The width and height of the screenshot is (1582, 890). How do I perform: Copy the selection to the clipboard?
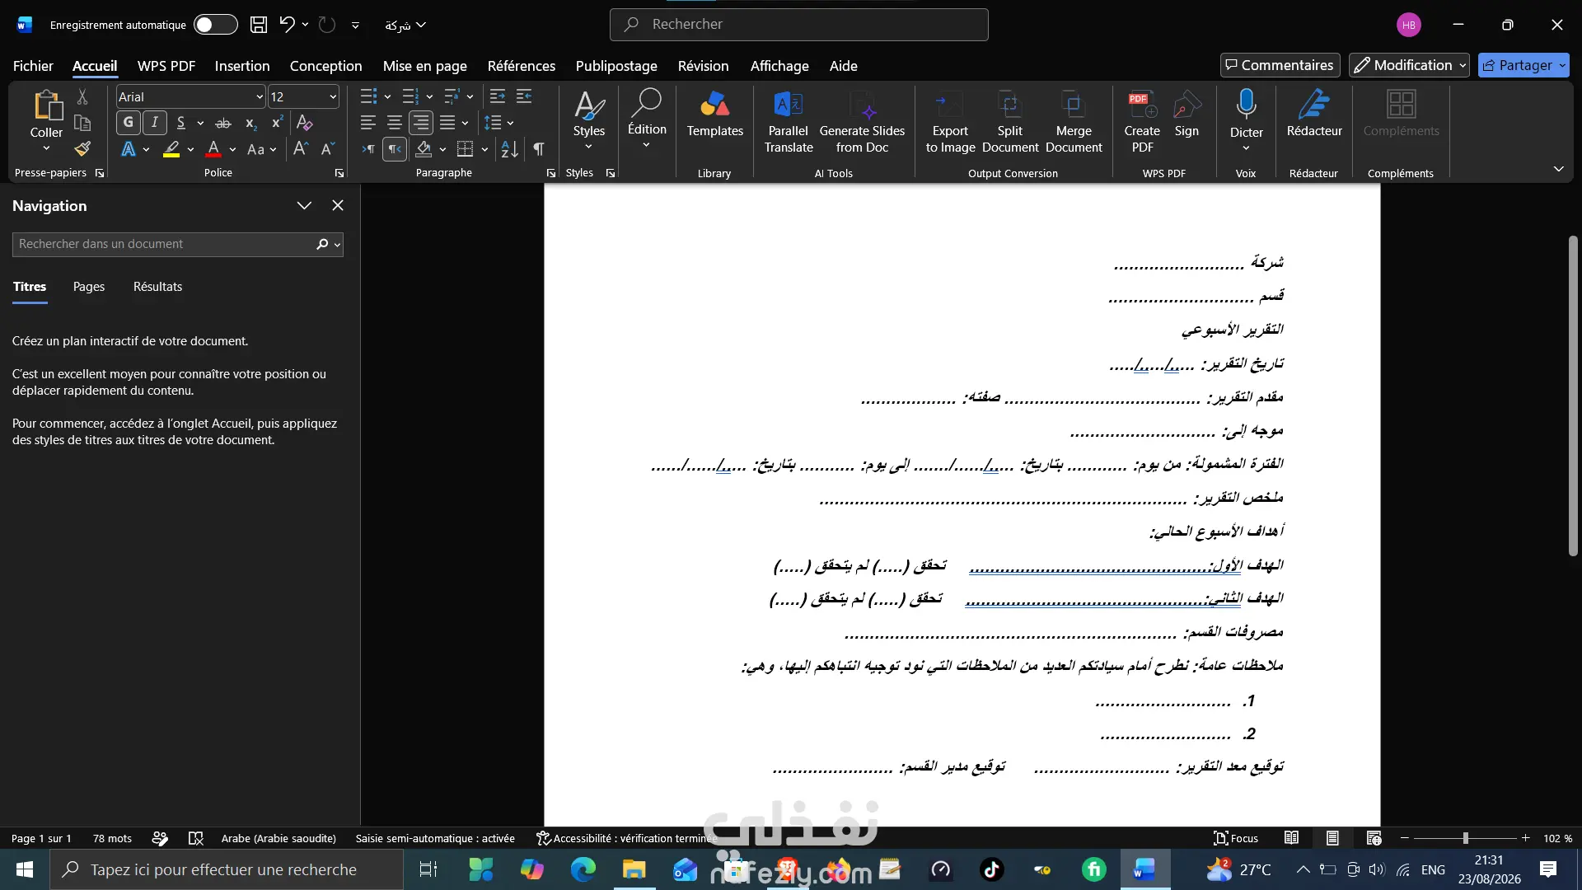pyautogui.click(x=82, y=123)
